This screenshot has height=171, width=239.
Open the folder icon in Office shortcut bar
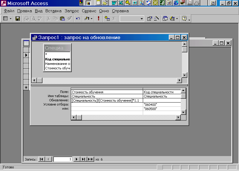pyautogui.click(x=105, y=3)
